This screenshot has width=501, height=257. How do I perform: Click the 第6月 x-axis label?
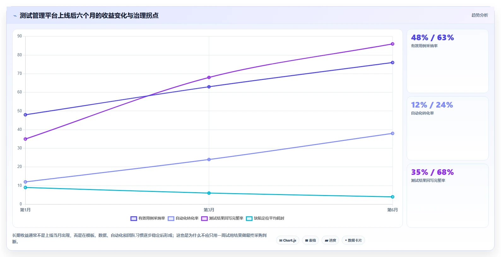(x=392, y=210)
